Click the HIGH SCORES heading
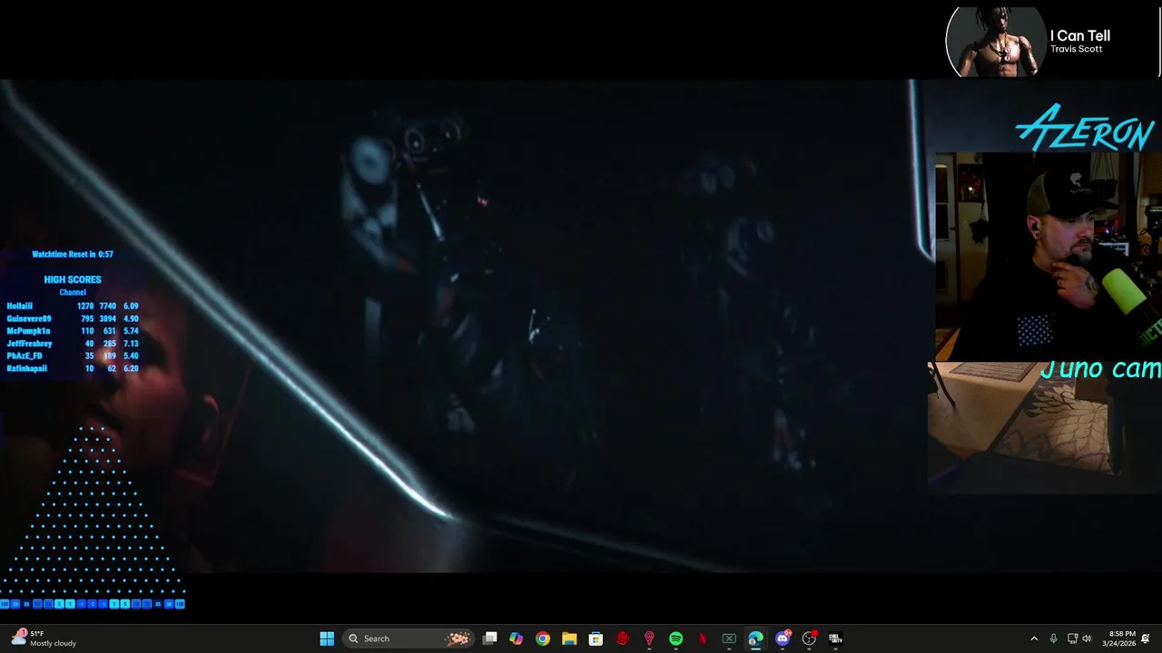The height and width of the screenshot is (653, 1162). pos(73,280)
